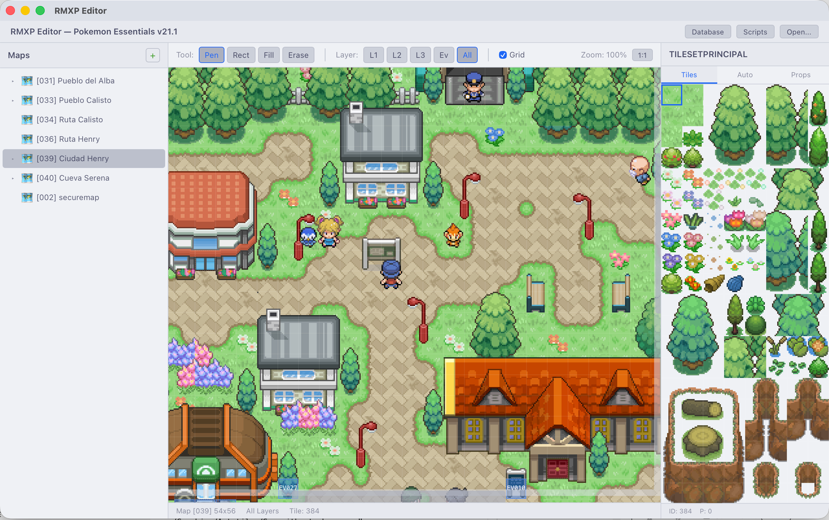Click the map icon beside [002] securemap

[x=27, y=197]
